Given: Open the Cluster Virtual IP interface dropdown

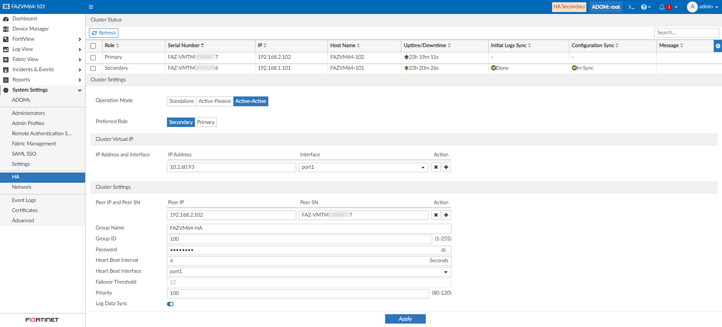Looking at the screenshot, I should pos(363,167).
